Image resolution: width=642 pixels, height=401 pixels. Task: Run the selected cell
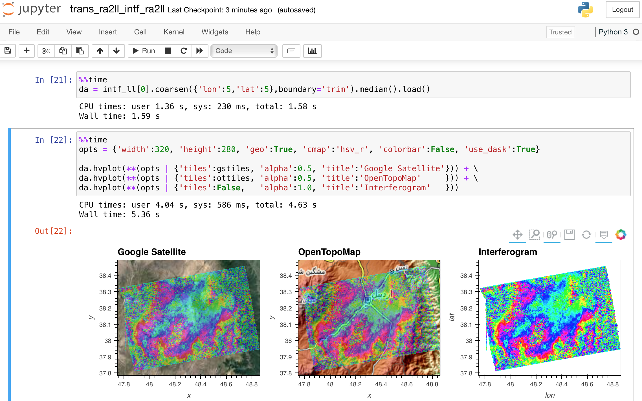143,51
